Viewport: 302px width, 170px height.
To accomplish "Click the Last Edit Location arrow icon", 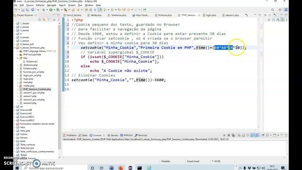I will (x=119, y=10).
